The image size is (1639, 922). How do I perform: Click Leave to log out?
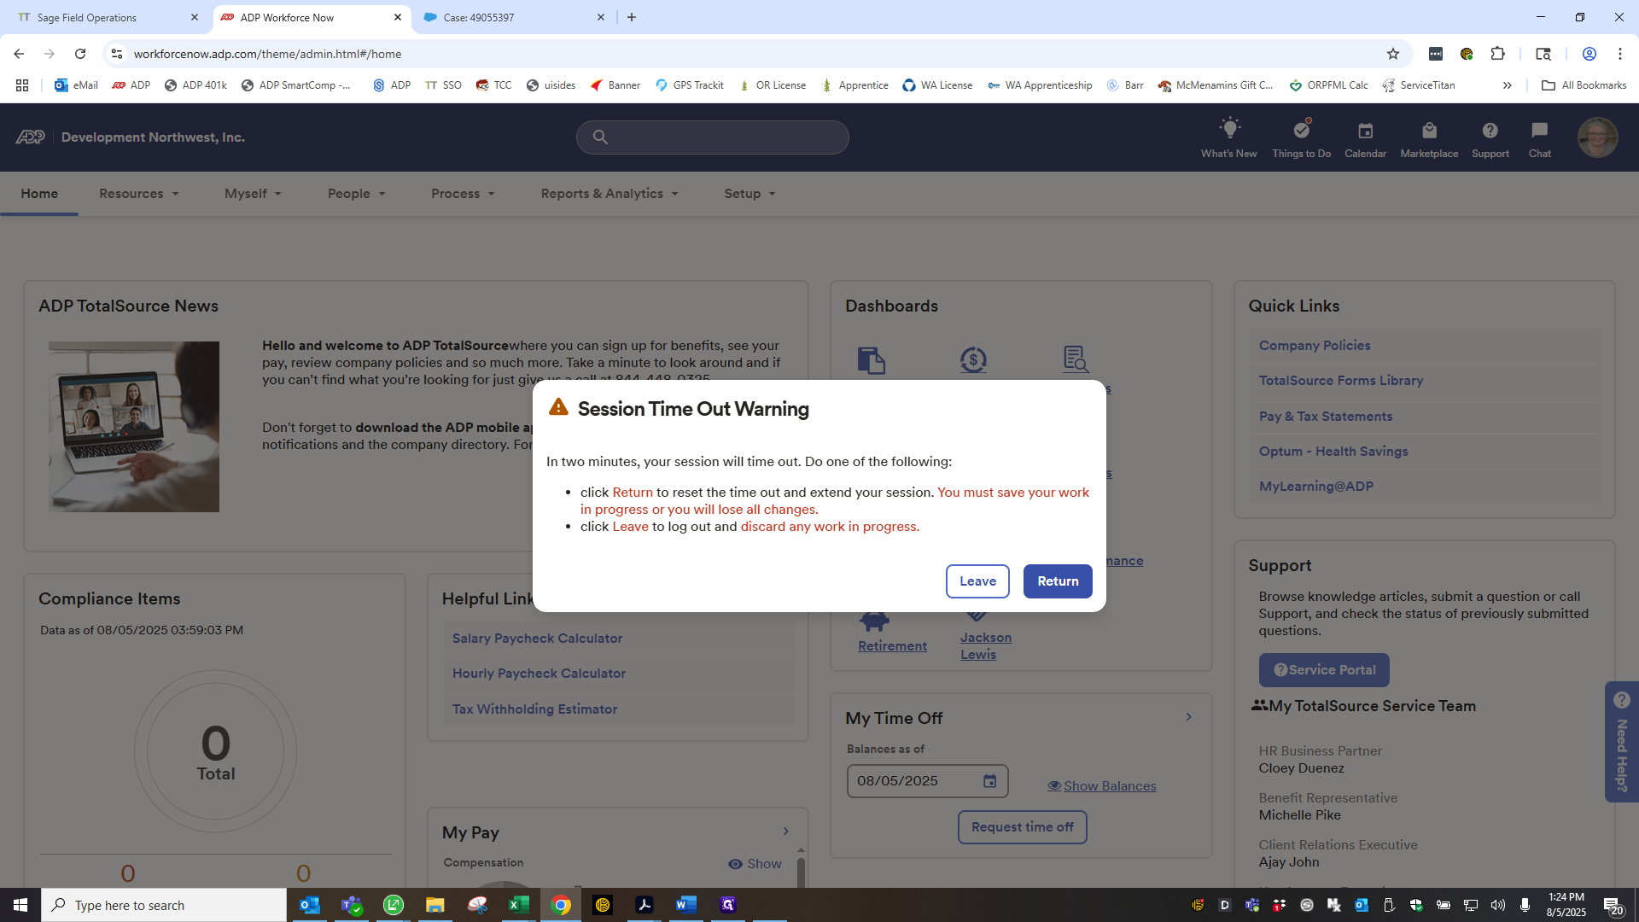click(x=977, y=581)
